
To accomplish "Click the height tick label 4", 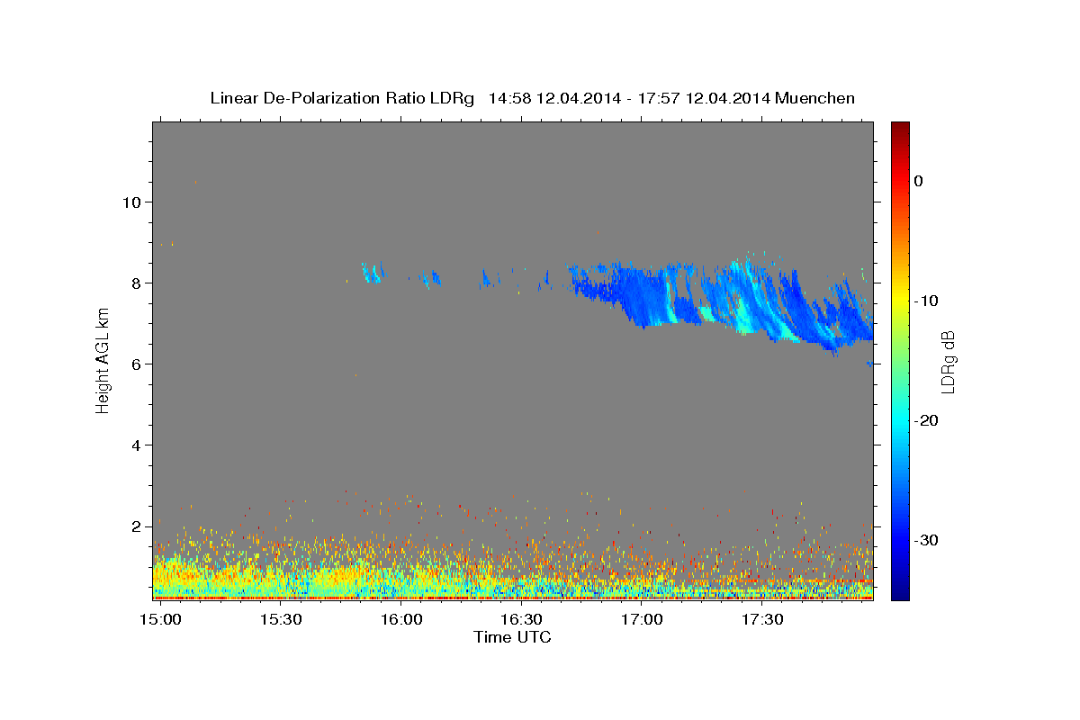I will [x=134, y=445].
